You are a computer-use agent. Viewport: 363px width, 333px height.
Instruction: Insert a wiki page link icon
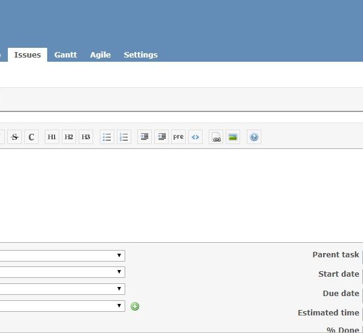click(216, 137)
